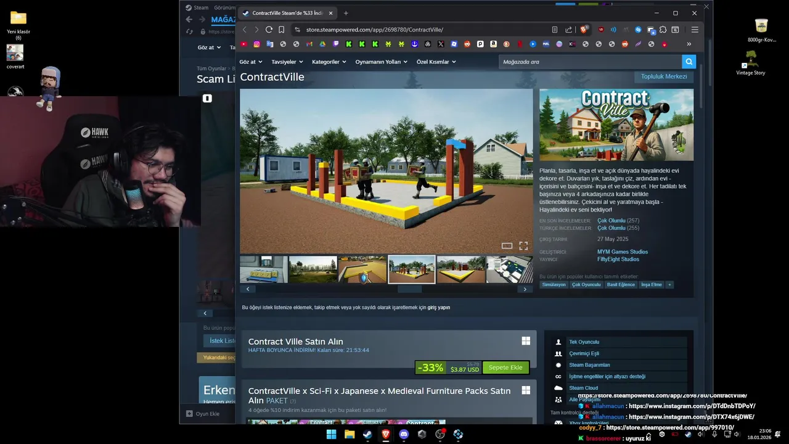Open the Steam Başarımları feature link
Viewport: 789px width, 444px height.
point(589,365)
